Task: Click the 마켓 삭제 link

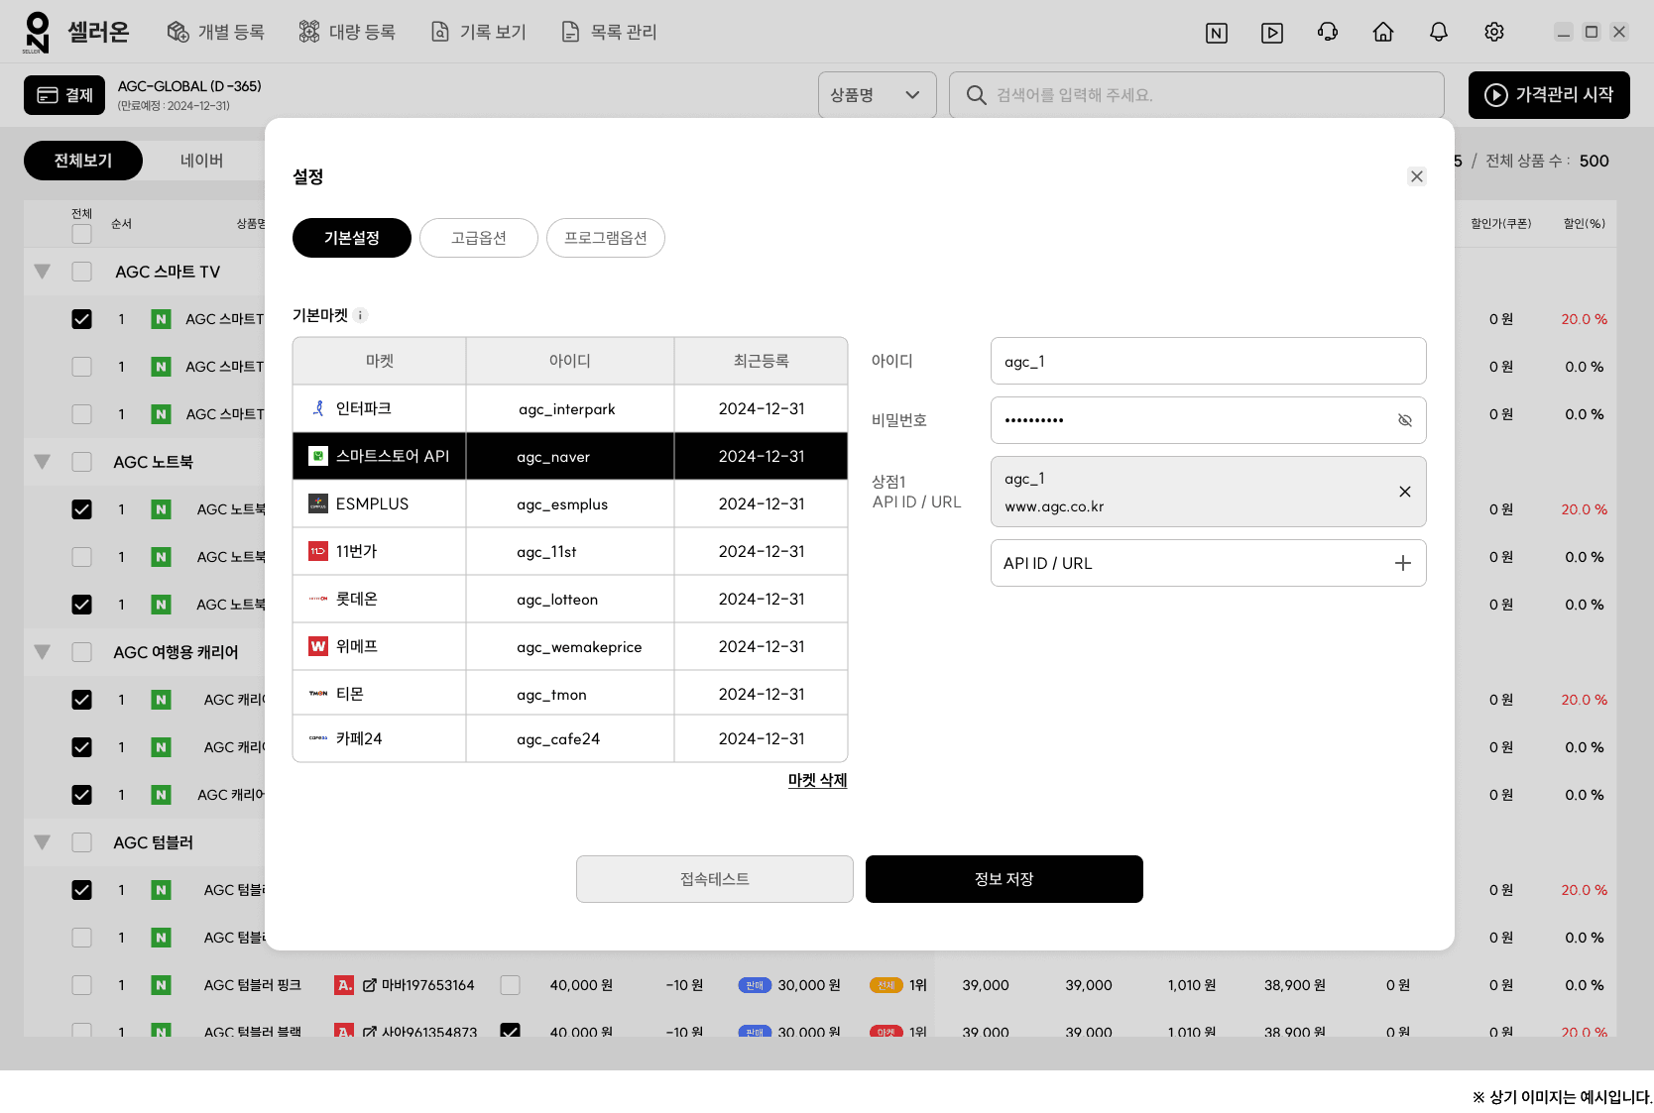Action: 817,781
